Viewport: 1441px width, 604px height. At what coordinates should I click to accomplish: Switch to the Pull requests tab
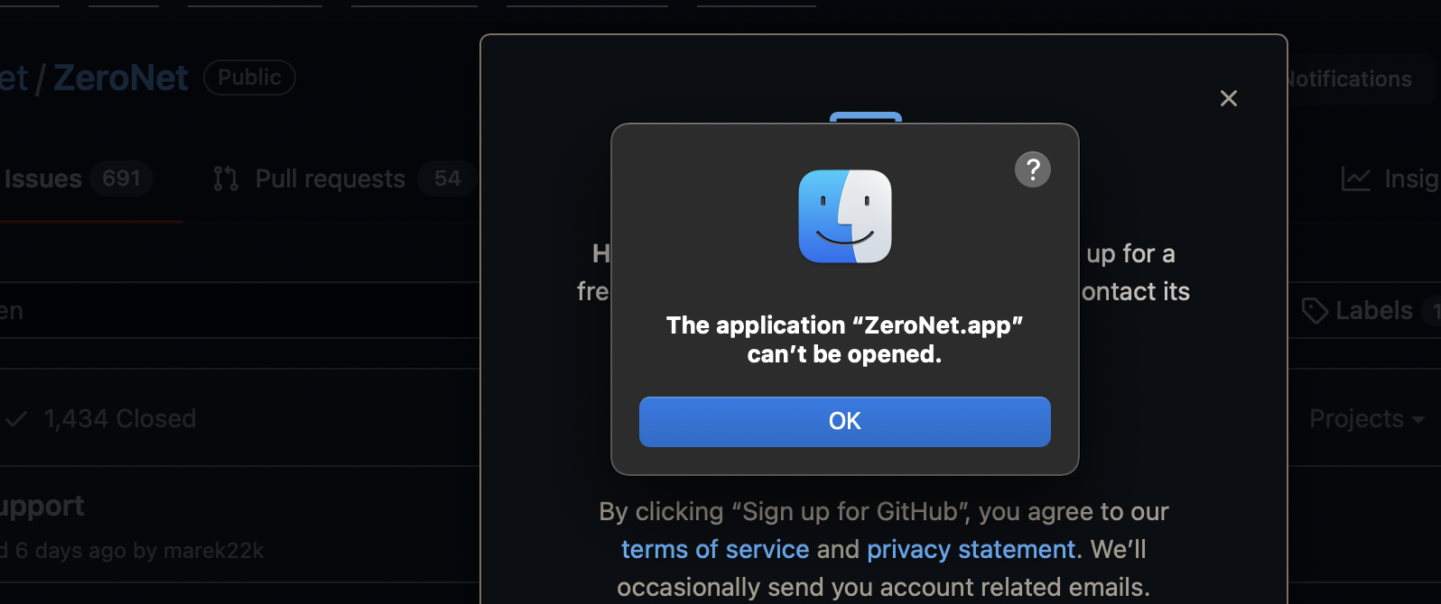pyautogui.click(x=330, y=178)
